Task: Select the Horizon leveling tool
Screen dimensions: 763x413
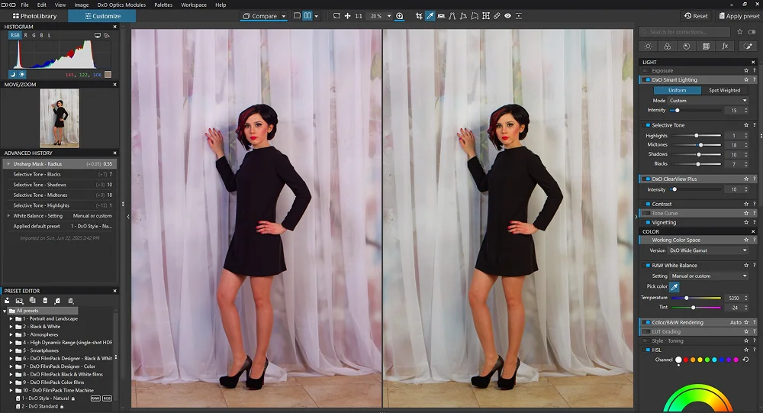Action: [441, 16]
